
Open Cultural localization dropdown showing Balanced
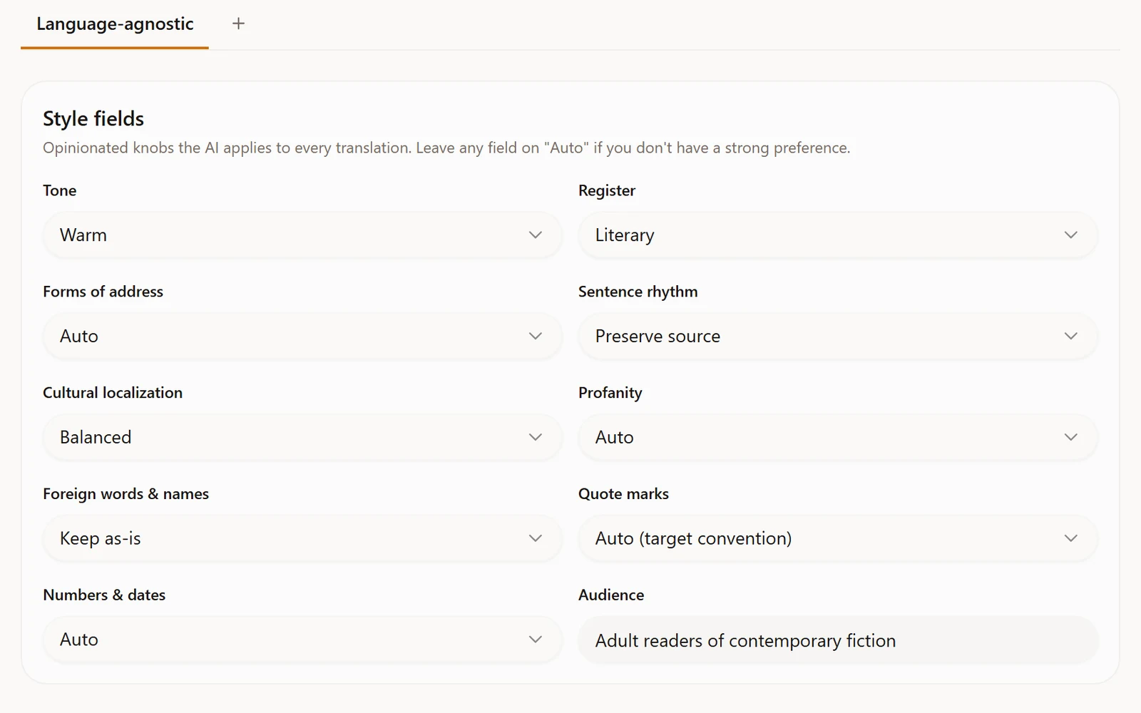[302, 438]
